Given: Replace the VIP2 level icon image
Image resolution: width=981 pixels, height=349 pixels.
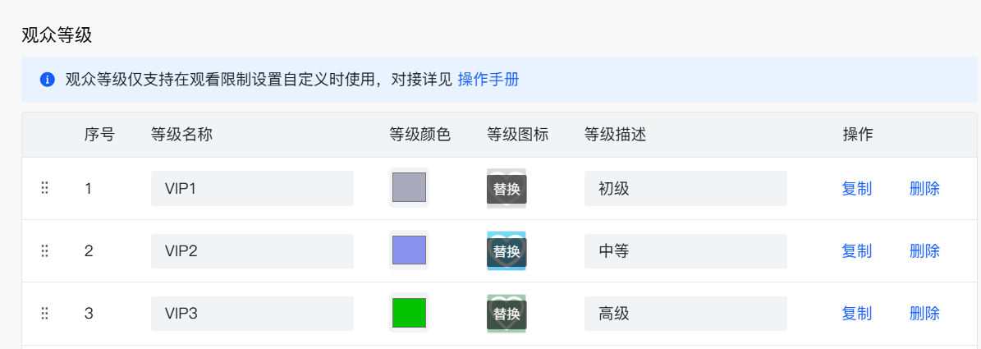Looking at the screenshot, I should coord(507,251).
